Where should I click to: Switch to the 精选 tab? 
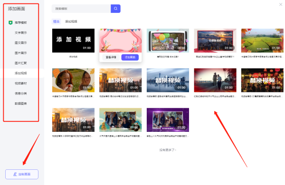click(56, 21)
